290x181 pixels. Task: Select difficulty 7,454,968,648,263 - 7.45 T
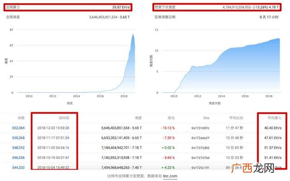point(121,167)
